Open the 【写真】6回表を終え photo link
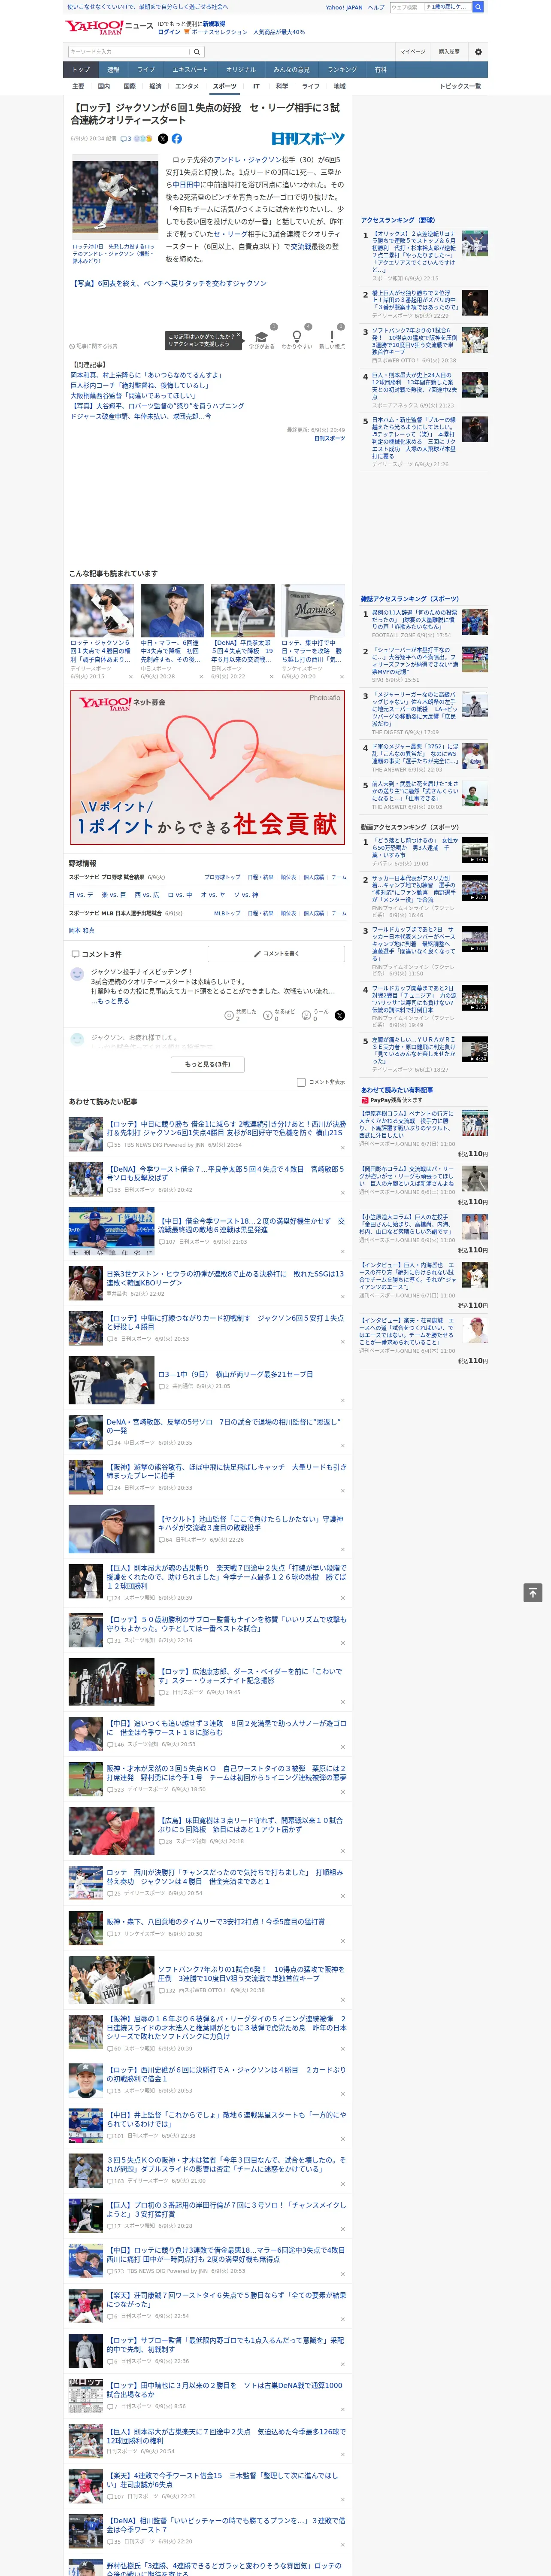Image resolution: width=551 pixels, height=2576 pixels. pos(169,283)
